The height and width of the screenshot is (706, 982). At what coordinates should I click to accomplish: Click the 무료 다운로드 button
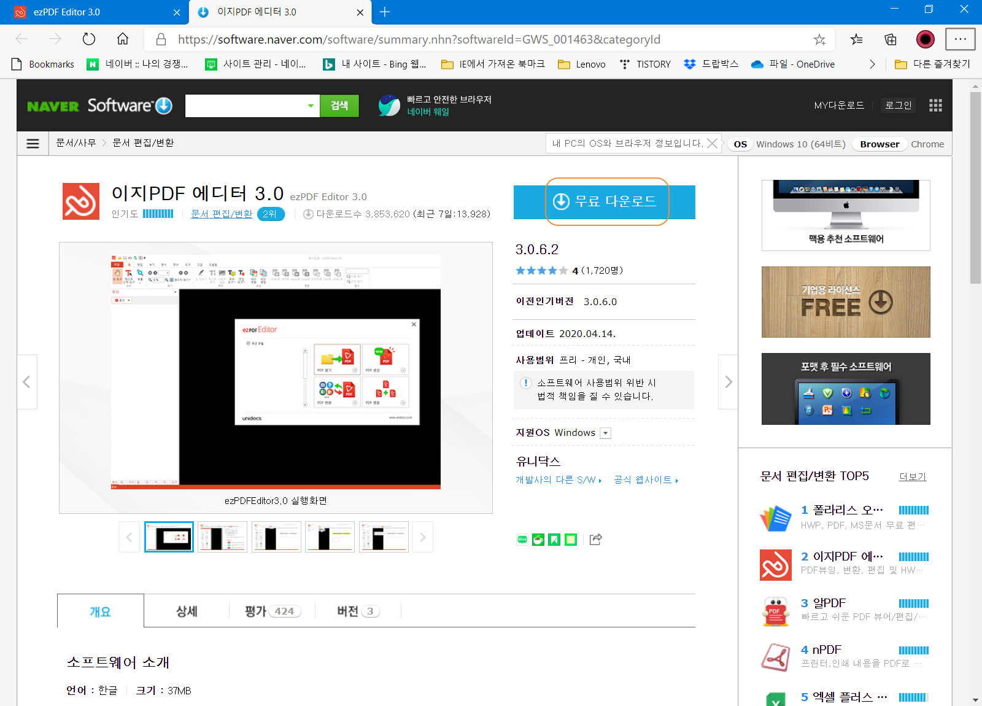605,202
